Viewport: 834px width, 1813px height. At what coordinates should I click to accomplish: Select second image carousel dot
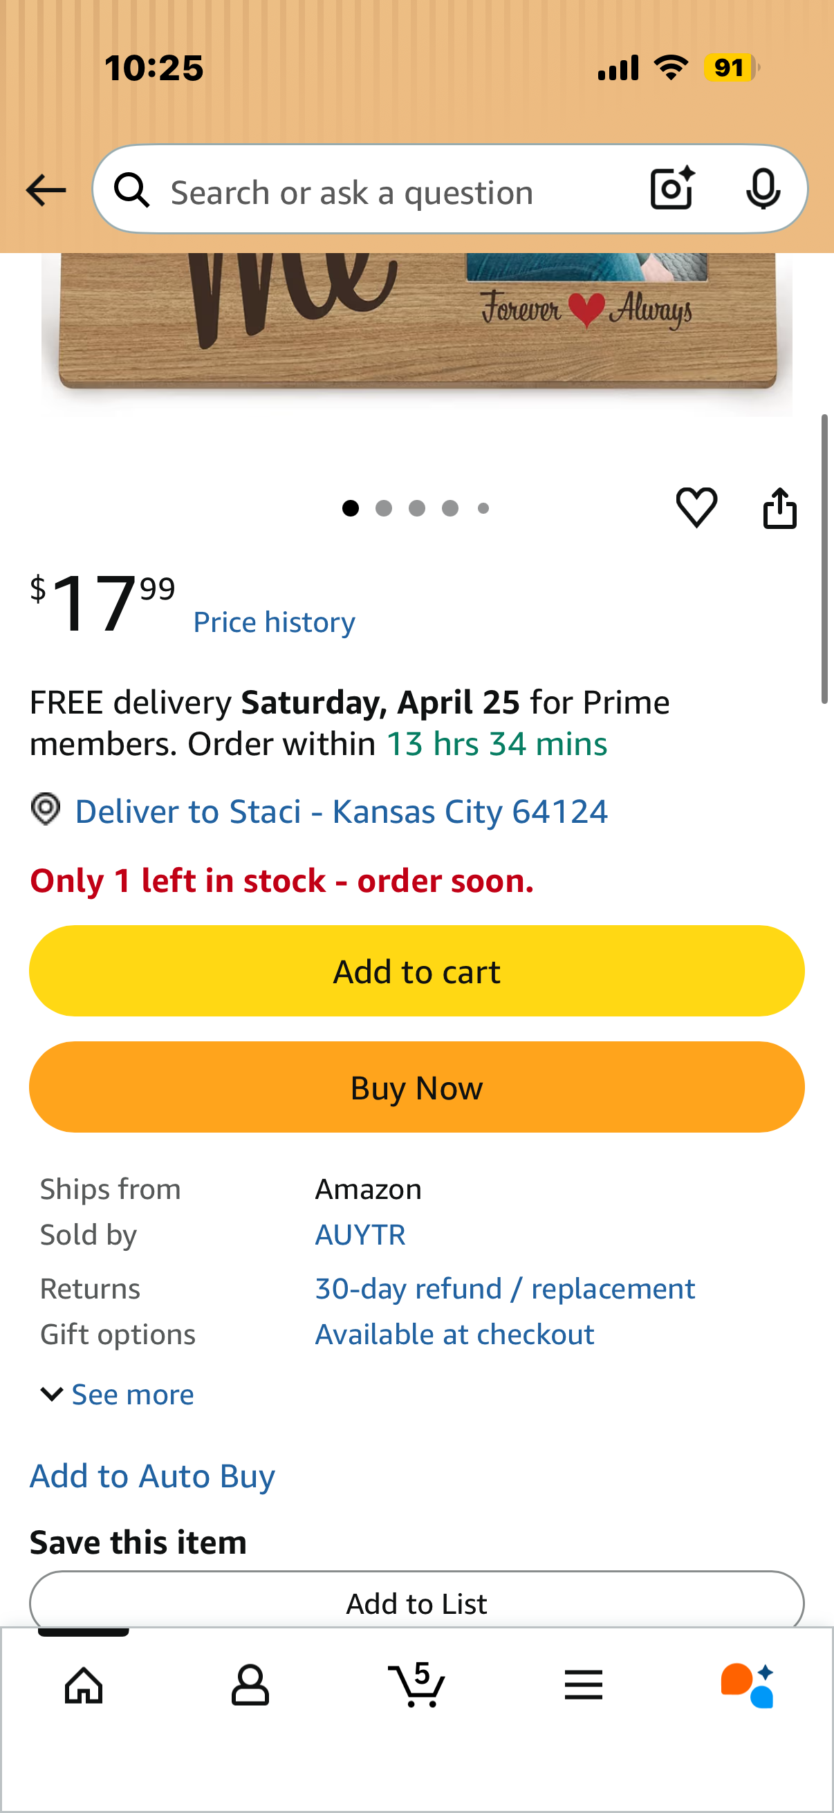coord(384,508)
